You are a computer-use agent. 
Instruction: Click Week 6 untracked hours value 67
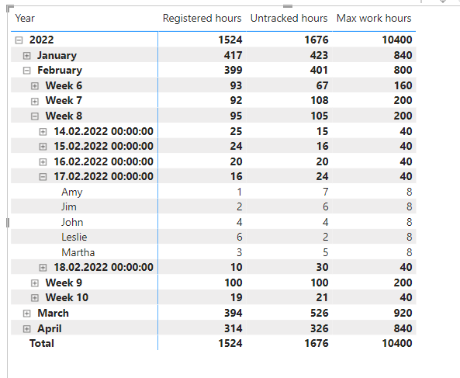(x=322, y=85)
